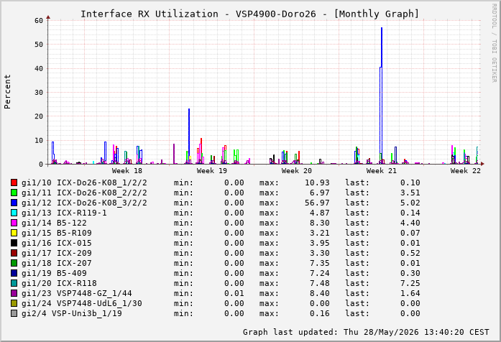
Task: Click the Week 18 axis label
Action: click(x=127, y=170)
